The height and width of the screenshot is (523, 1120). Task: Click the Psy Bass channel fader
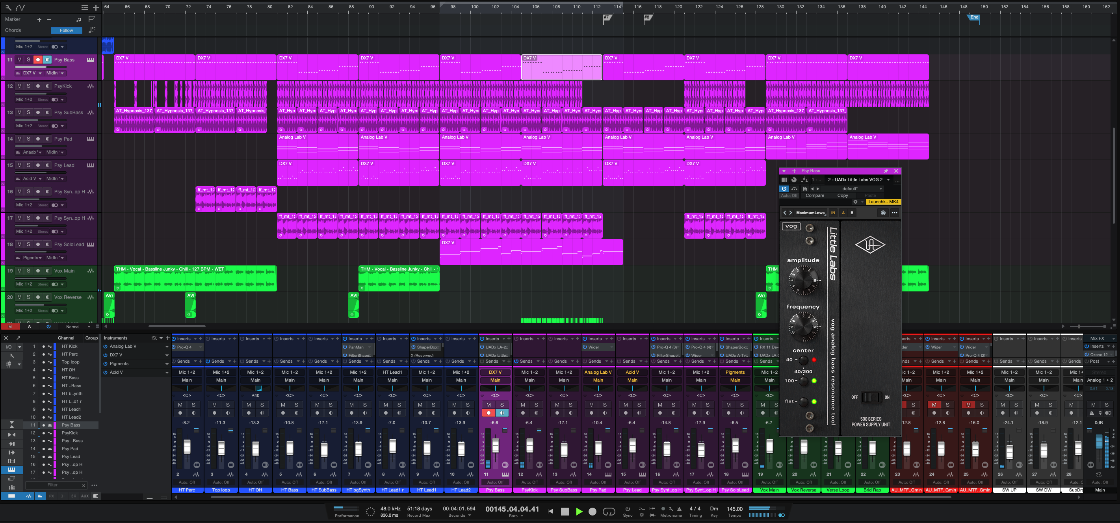click(x=495, y=446)
